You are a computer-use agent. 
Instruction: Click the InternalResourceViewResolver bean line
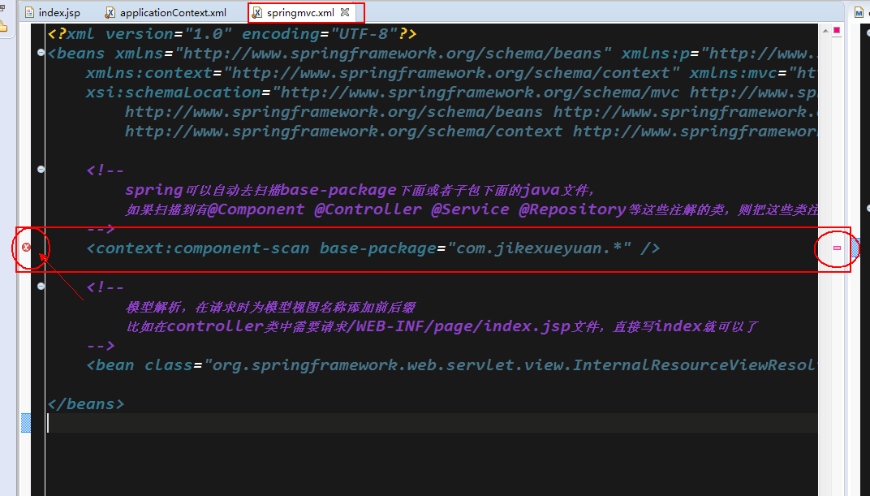click(451, 365)
